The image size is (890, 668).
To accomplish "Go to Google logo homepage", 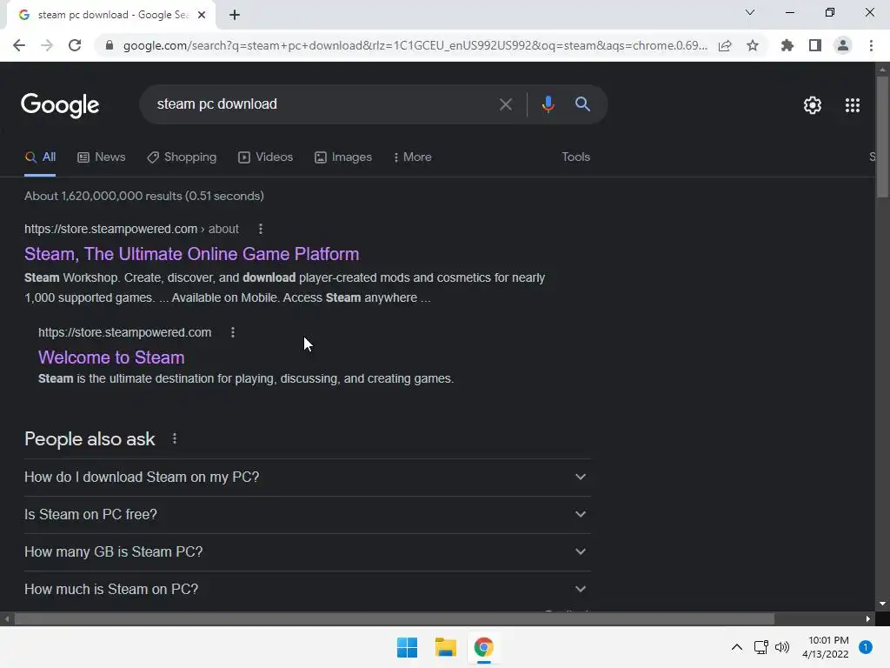I will click(x=60, y=105).
